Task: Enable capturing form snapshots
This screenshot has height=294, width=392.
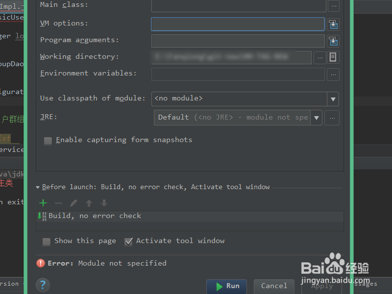Action: [x=48, y=141]
